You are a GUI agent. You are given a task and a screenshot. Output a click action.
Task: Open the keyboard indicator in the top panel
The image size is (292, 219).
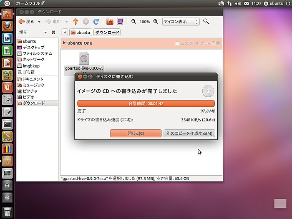point(221,3)
